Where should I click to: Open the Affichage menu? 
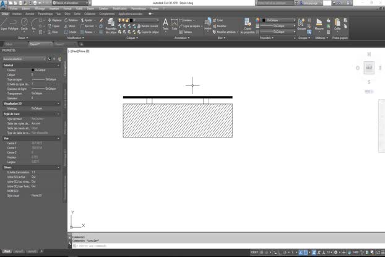click(40, 9)
